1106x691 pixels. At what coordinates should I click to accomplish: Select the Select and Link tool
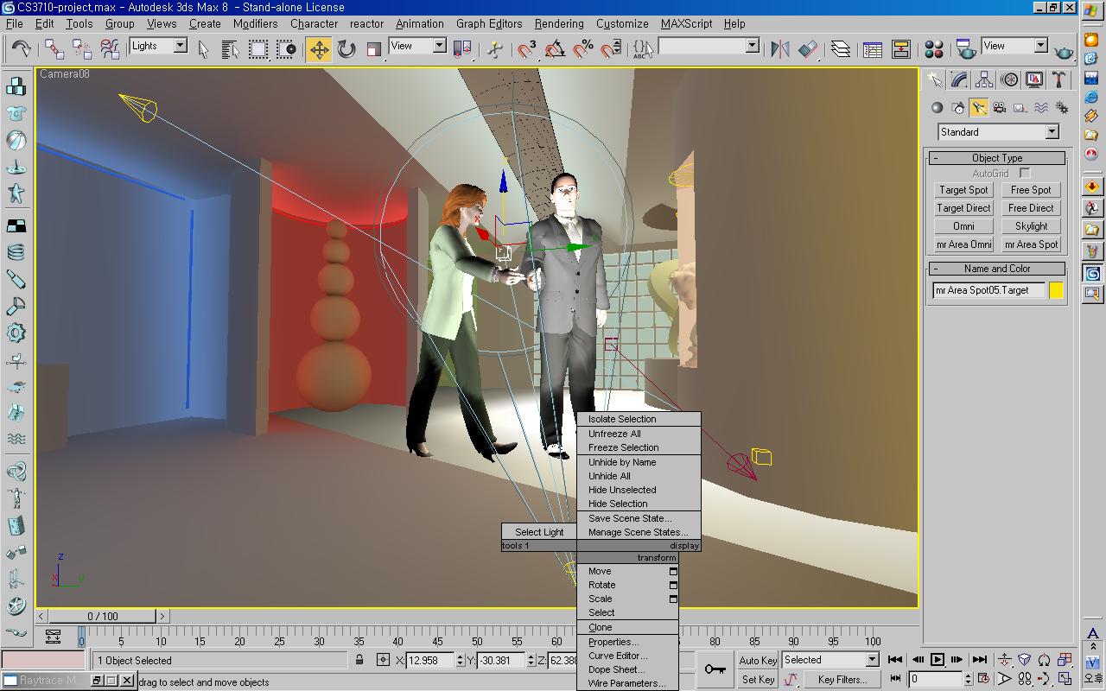[x=54, y=48]
